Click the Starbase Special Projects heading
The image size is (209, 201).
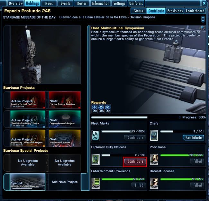[x=26, y=151]
